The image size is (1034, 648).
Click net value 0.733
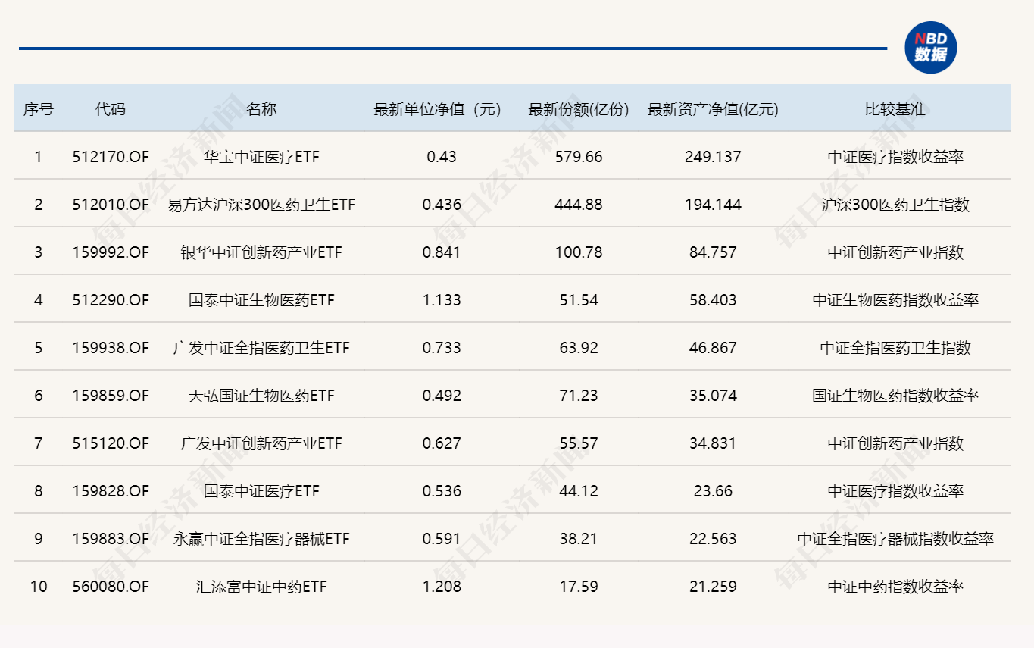442,348
